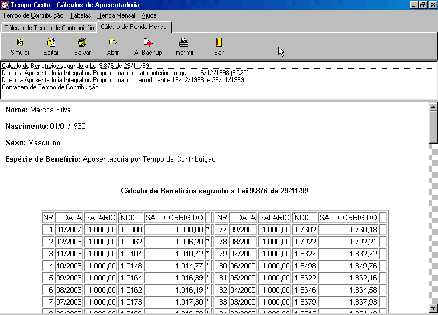Switch to Cálculo de Tempo de Contribuição tab

pos(49,28)
